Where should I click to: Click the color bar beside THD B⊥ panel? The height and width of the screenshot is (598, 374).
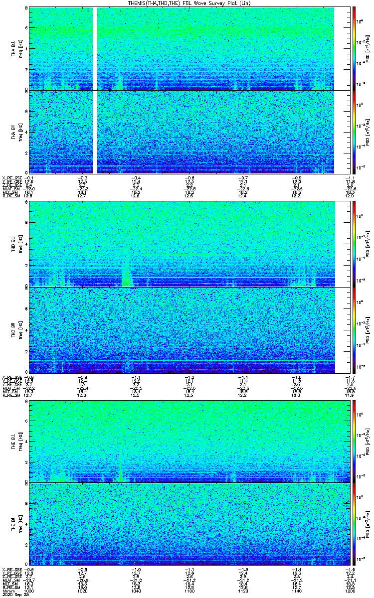click(354, 244)
